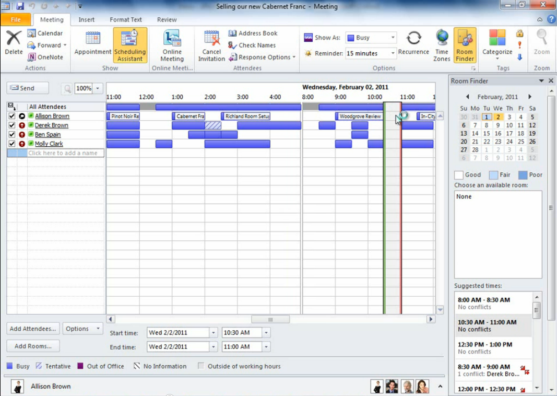Click Allison Brown name link

point(52,116)
